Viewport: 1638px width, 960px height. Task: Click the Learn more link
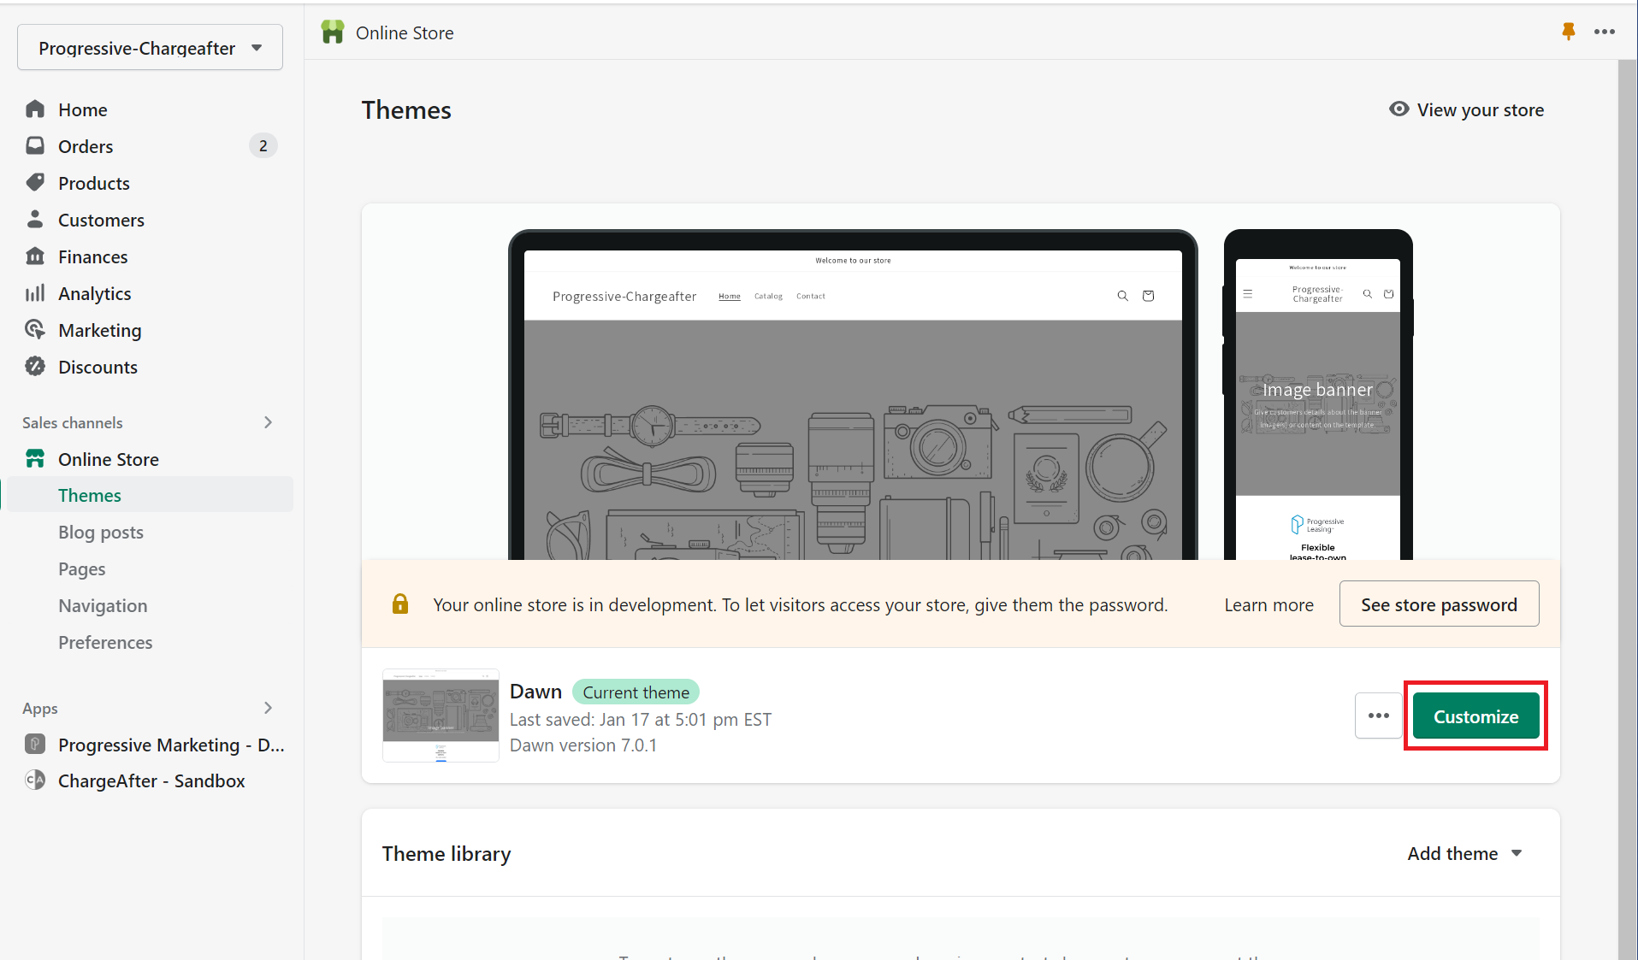point(1268,604)
